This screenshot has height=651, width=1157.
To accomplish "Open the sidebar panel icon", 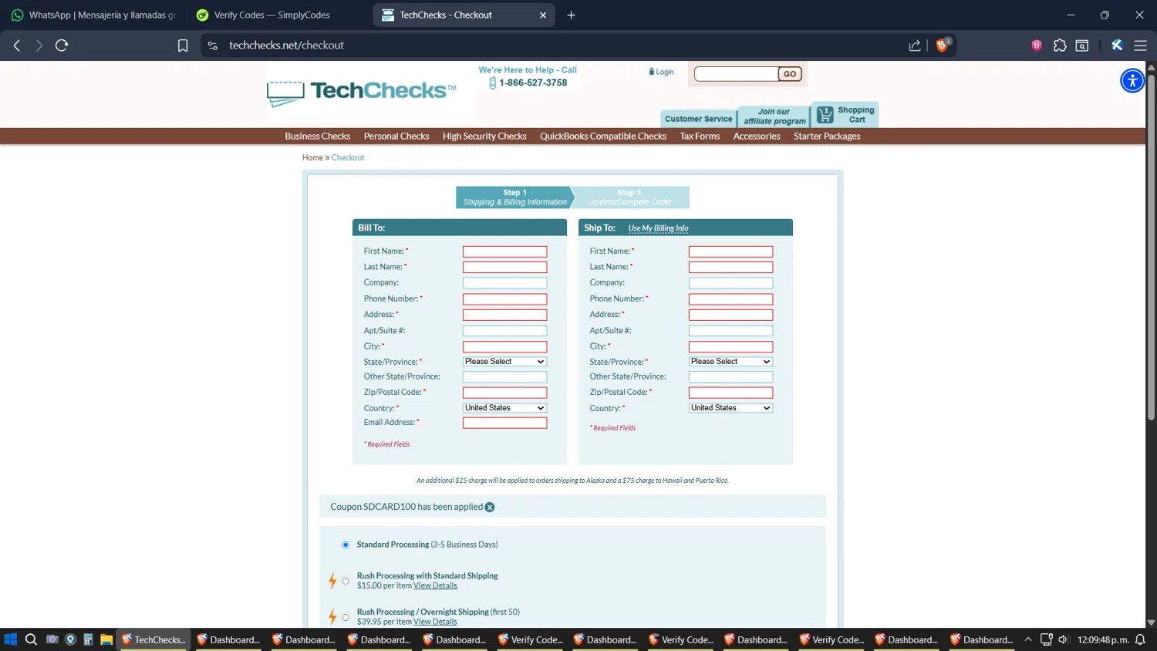I will click(1082, 46).
